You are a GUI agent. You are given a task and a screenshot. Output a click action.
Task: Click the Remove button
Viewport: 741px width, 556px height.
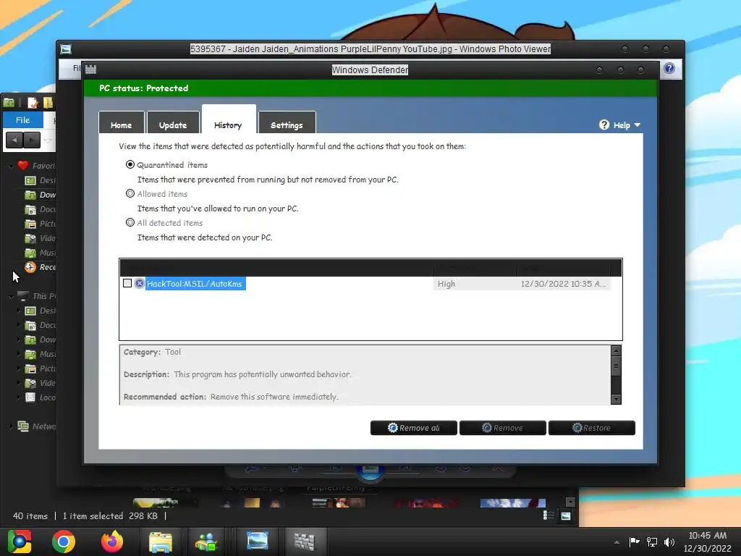coord(502,428)
